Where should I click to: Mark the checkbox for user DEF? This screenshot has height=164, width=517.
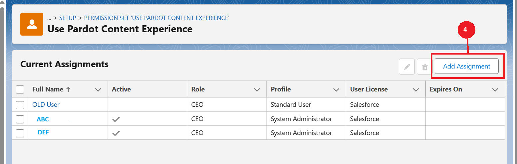20,133
